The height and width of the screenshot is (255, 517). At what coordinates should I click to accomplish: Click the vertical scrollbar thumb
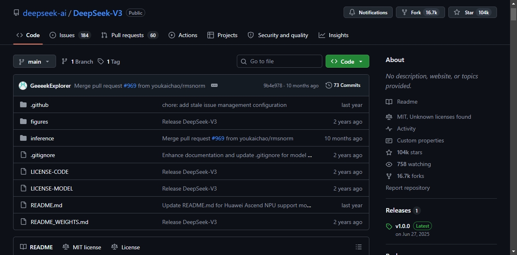pyautogui.click(x=513, y=14)
